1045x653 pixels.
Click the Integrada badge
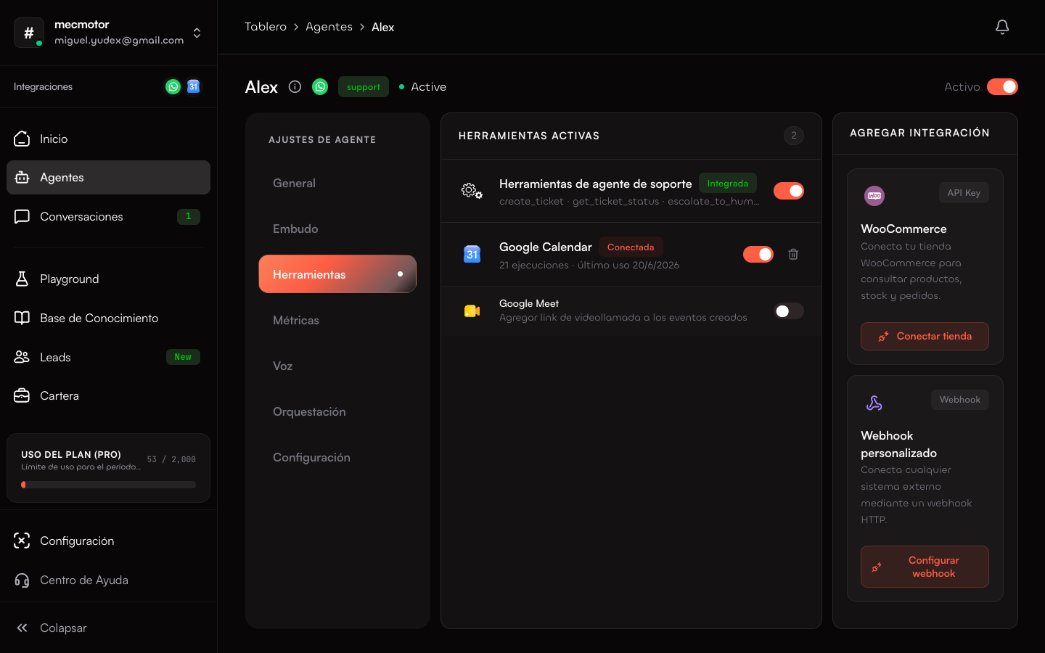[x=728, y=183]
